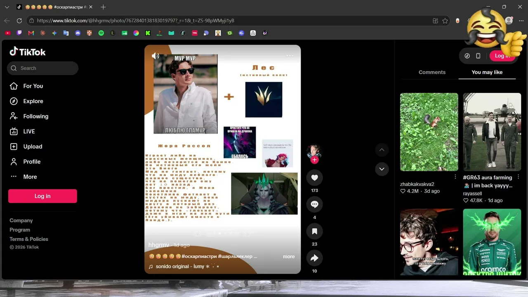This screenshot has height=297, width=528.
Task: Go to the previous post with the up chevron
Action: click(x=382, y=150)
